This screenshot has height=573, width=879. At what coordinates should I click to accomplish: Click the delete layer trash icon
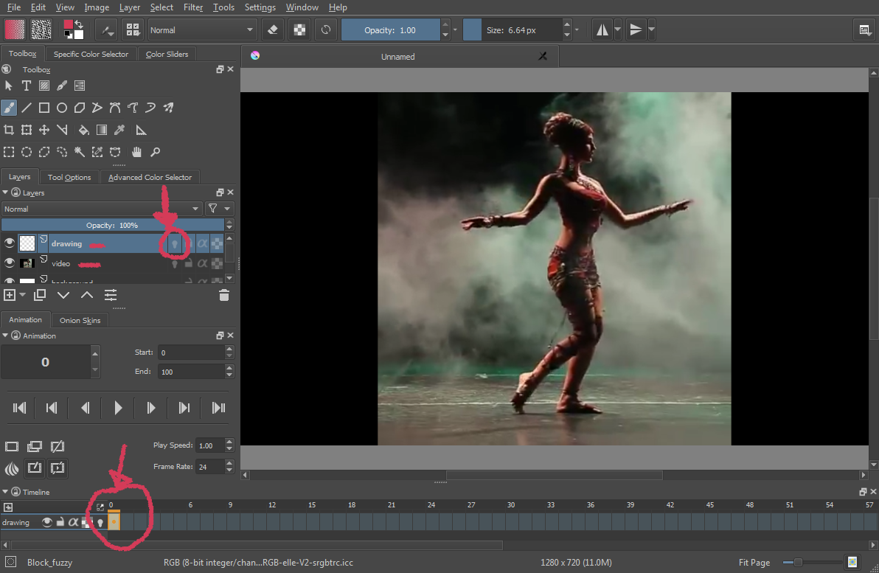(x=224, y=295)
